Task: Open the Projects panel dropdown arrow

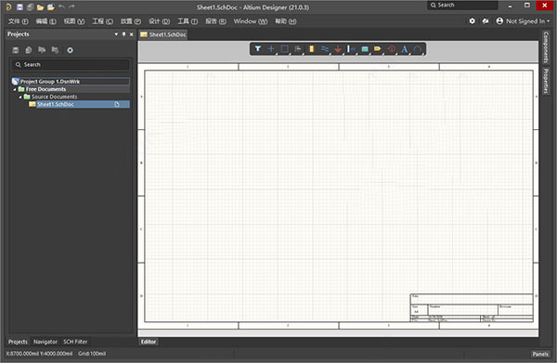Action: (x=116, y=34)
